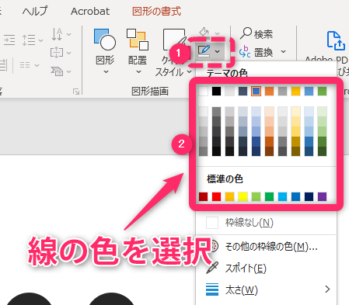The image size is (349, 305).
Task: Click the shape fill paint bucket icon
Action: [204, 32]
